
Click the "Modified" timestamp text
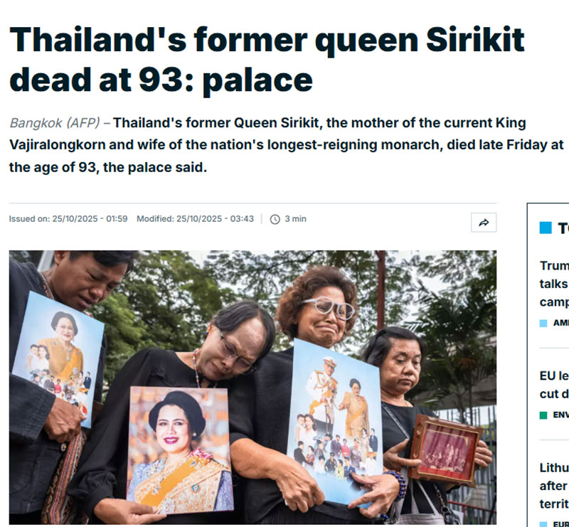coord(195,219)
